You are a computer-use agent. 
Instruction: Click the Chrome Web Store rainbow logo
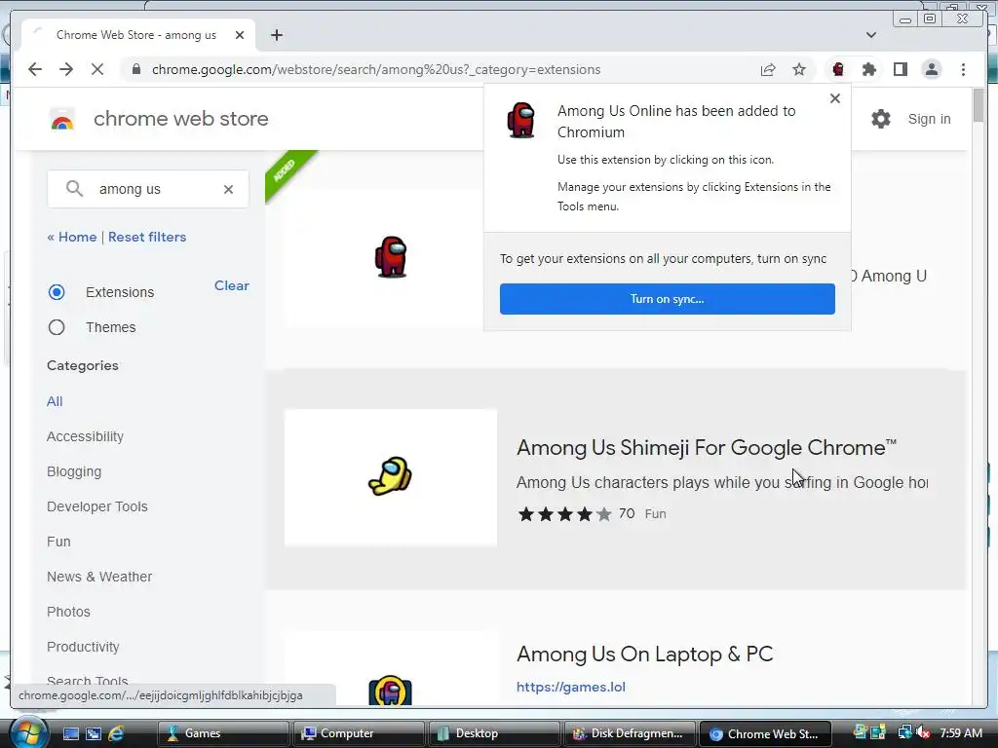(61, 119)
